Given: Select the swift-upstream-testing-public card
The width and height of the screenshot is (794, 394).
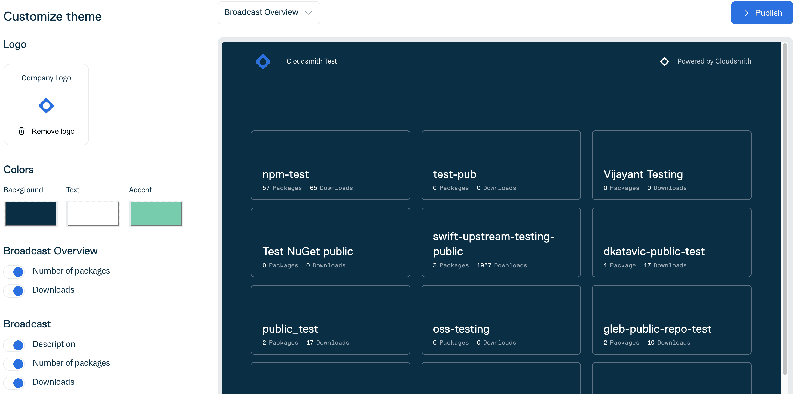Looking at the screenshot, I should [500, 242].
